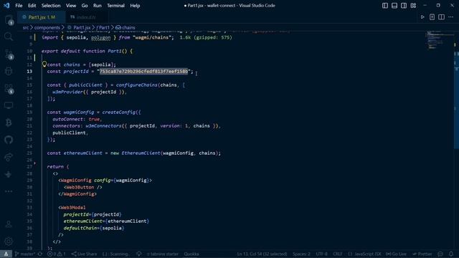The width and height of the screenshot is (459, 258).
Task: Click tabnine starter in status bar
Action: pos(163,254)
